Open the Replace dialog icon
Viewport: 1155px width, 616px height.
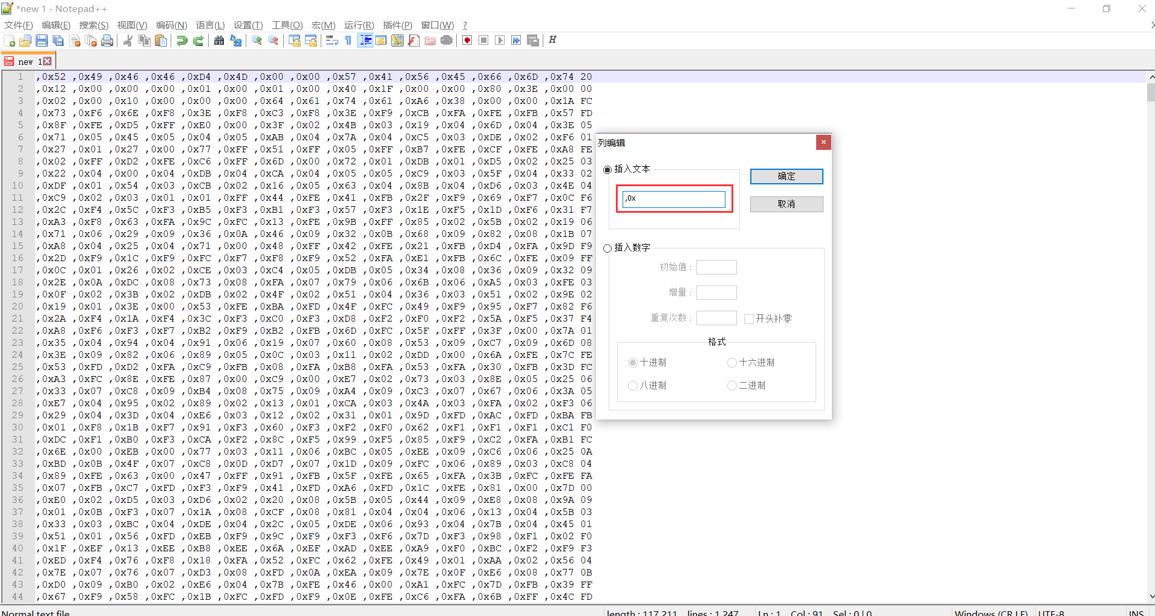click(236, 41)
